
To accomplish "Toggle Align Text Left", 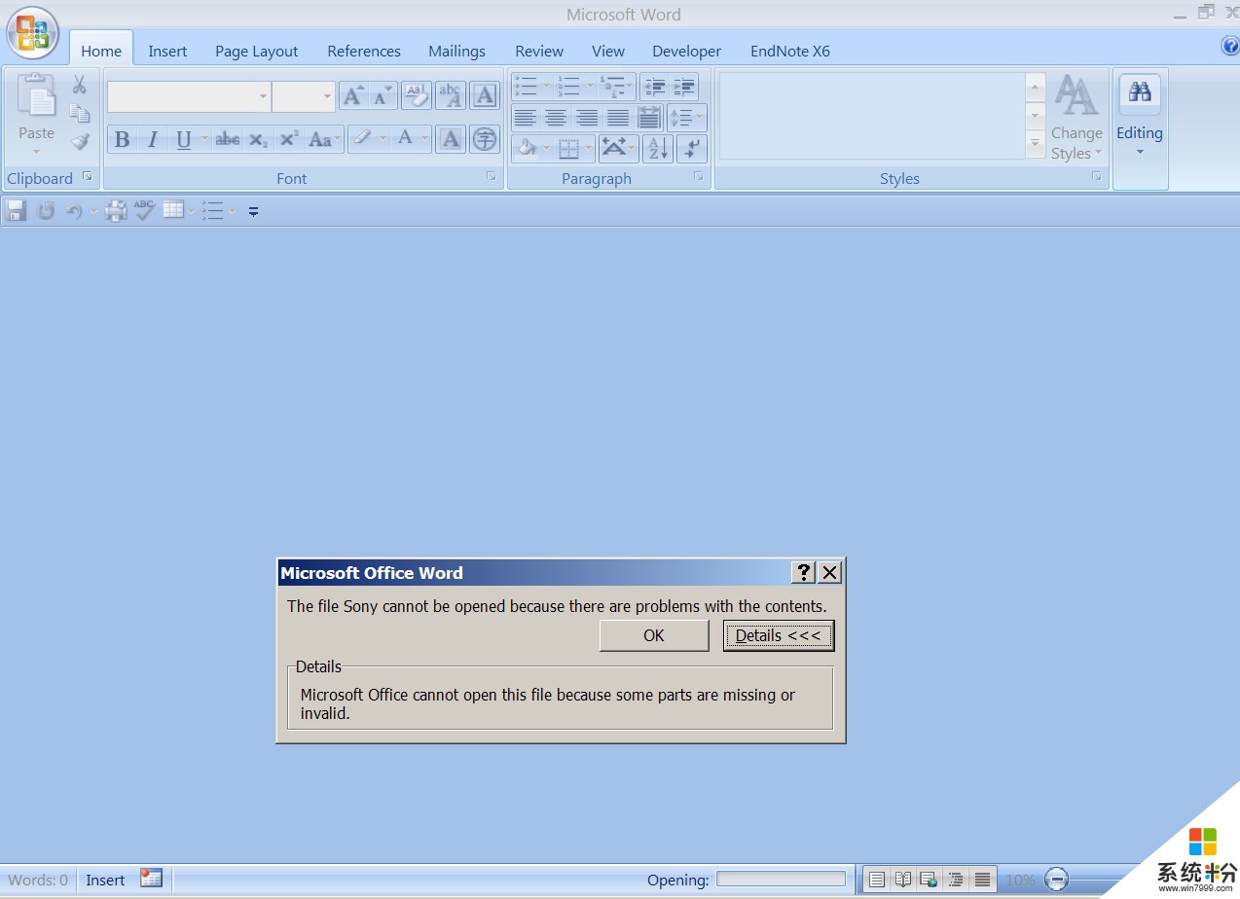I will pyautogui.click(x=526, y=118).
